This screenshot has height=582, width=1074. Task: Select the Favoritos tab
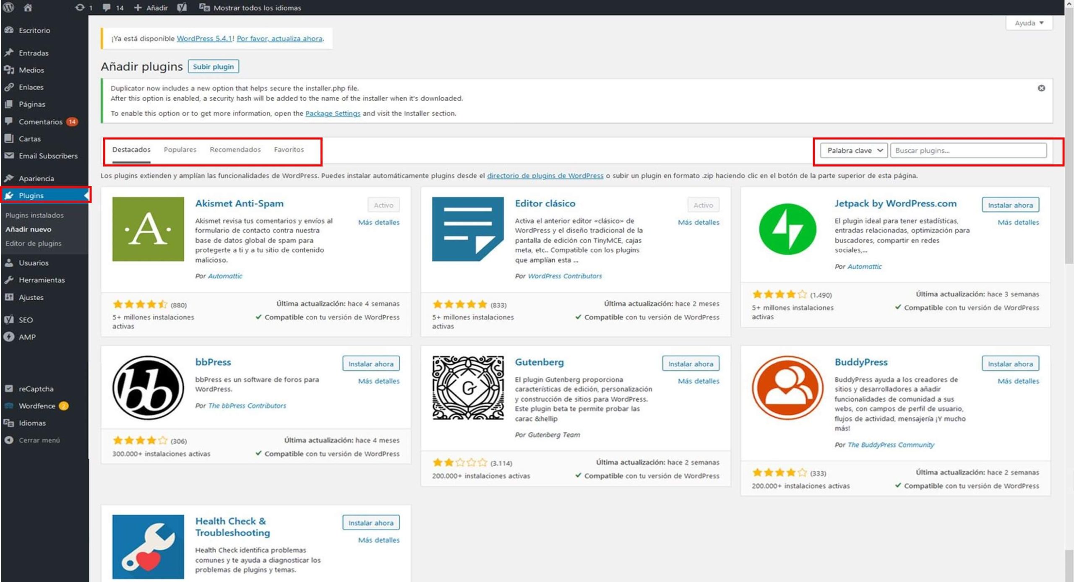pos(289,149)
